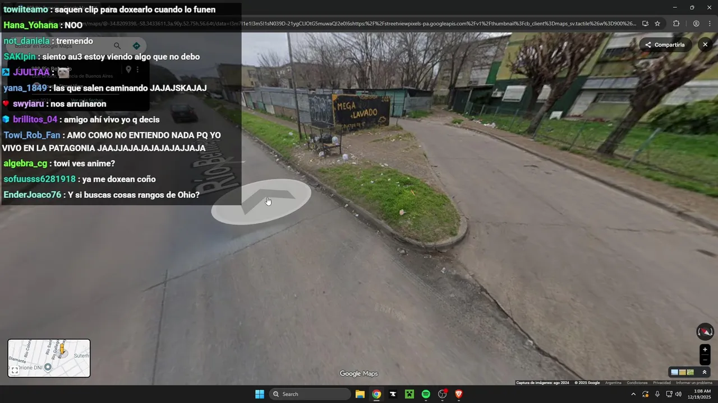Close Street View with the X button

pyautogui.click(x=705, y=45)
